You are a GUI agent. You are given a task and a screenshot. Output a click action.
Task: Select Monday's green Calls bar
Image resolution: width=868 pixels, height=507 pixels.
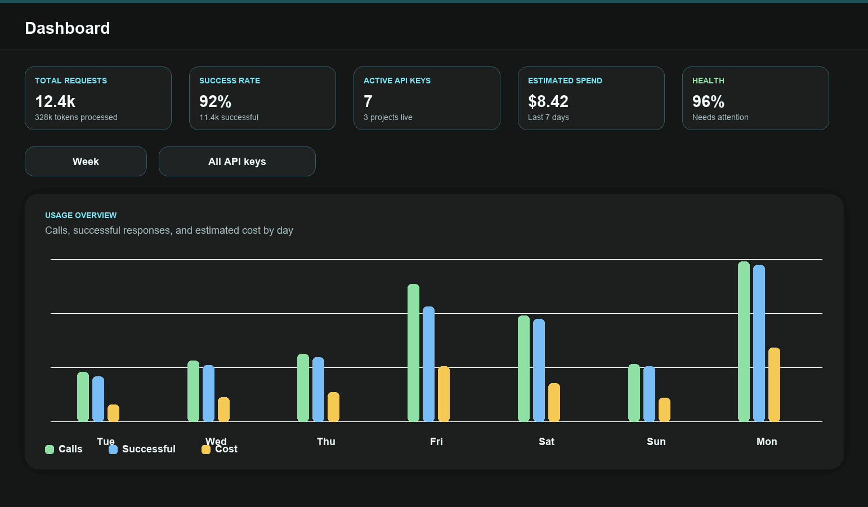(744, 341)
